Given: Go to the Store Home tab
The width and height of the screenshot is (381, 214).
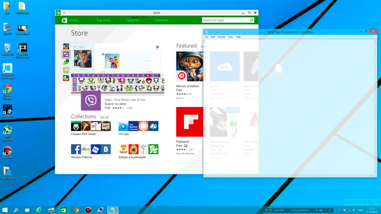Looking at the screenshot, I should (x=73, y=20).
